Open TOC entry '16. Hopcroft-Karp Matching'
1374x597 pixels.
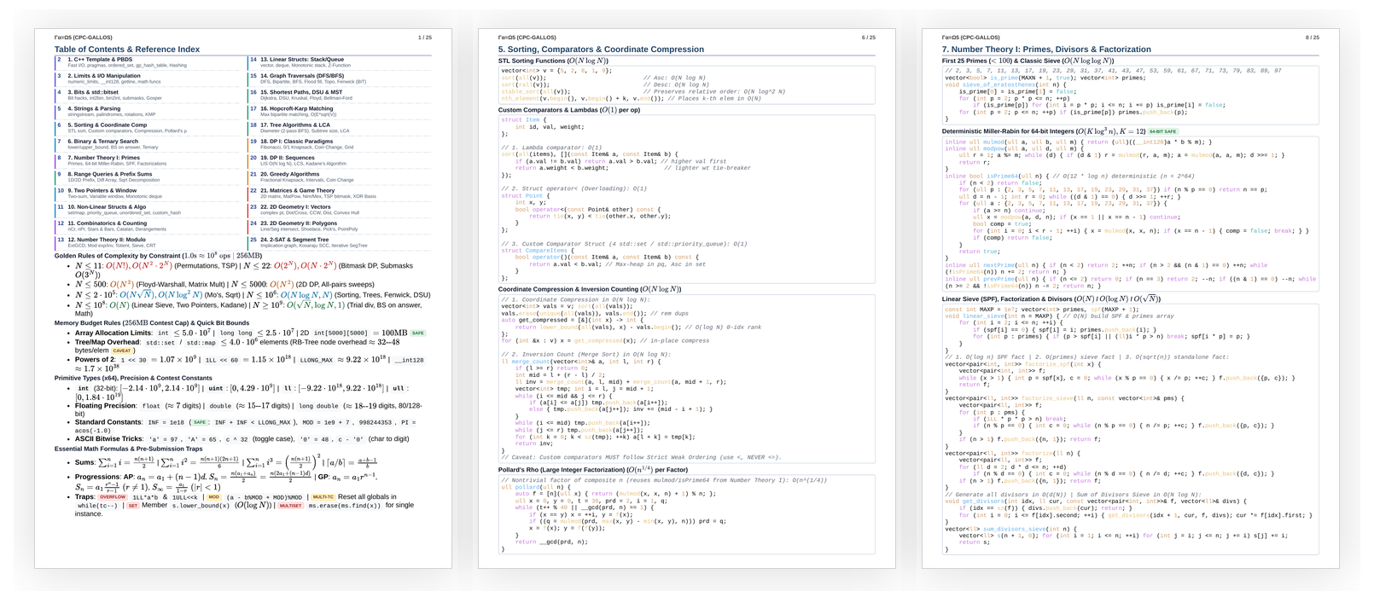(x=297, y=108)
